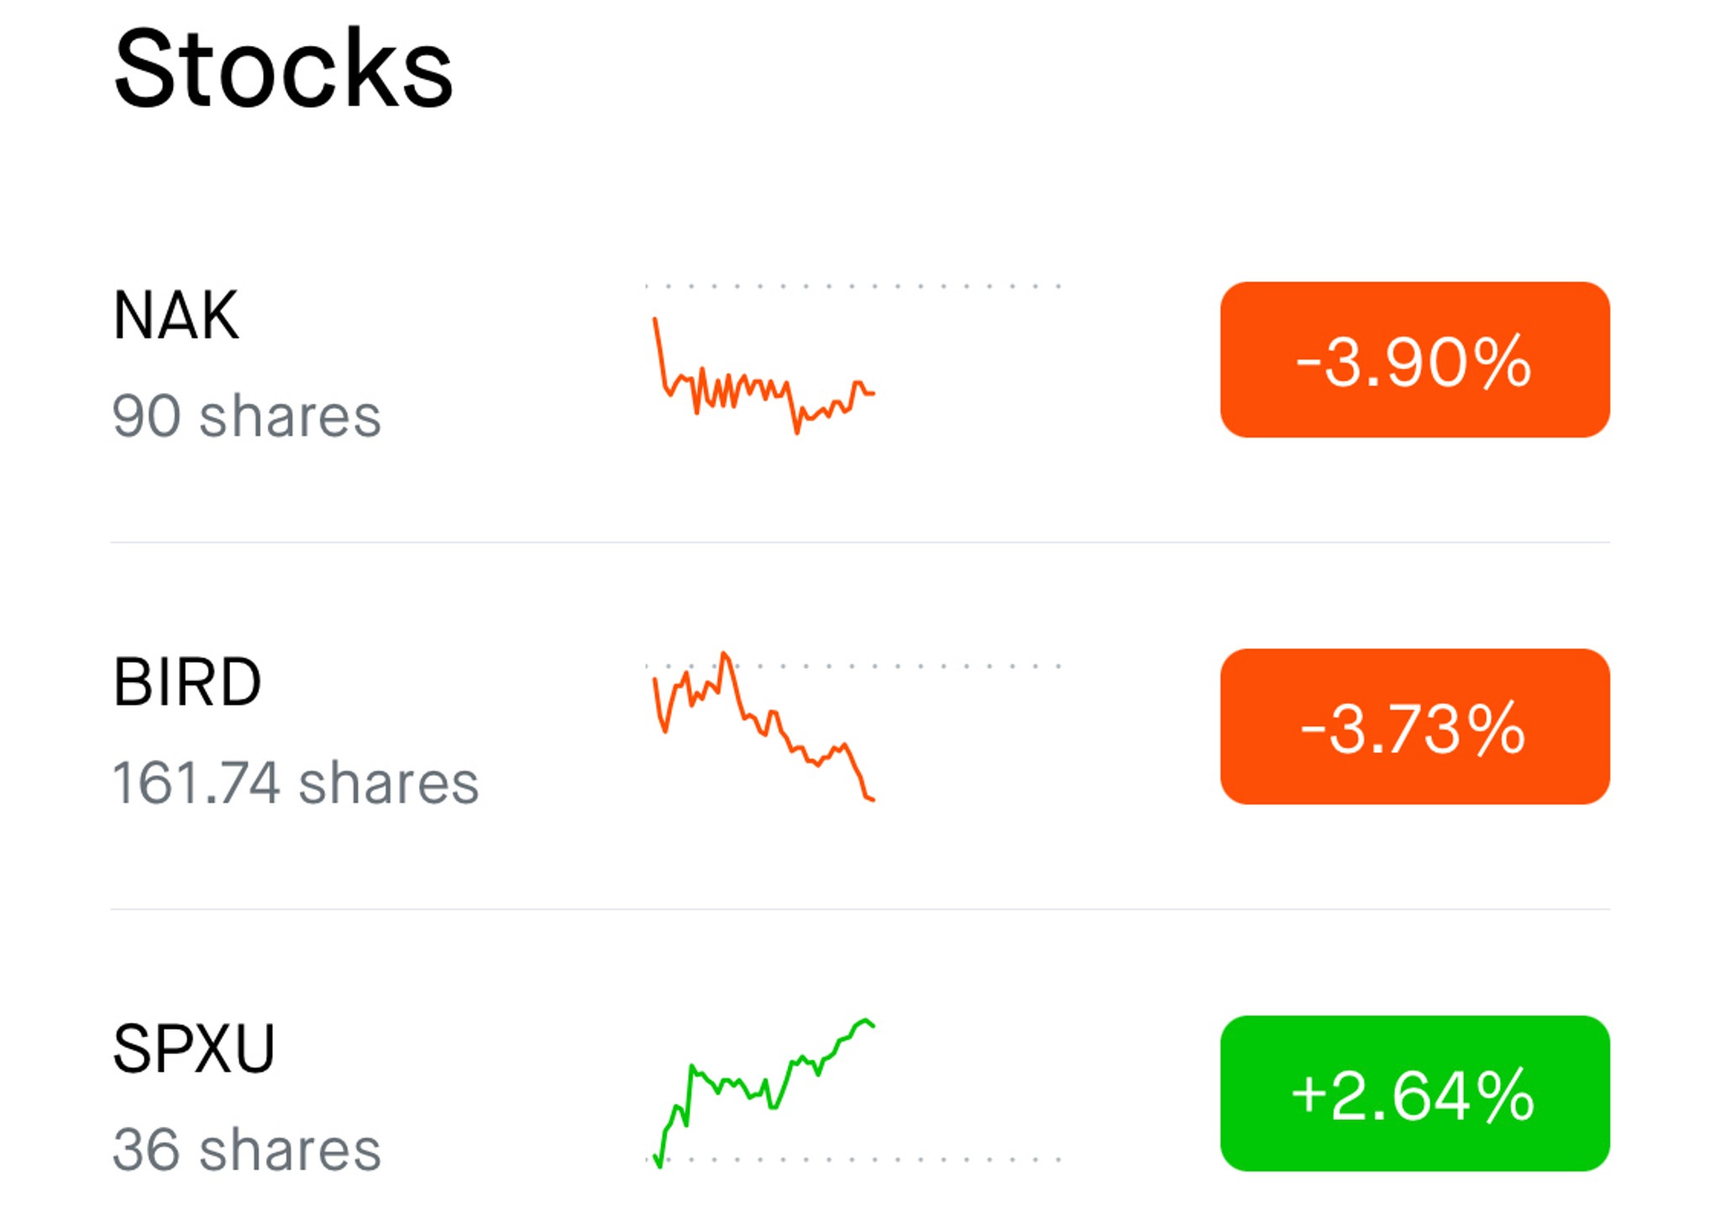Open the BIRD orange sparkline chart
This screenshot has height=1232, width=1720.
[764, 726]
